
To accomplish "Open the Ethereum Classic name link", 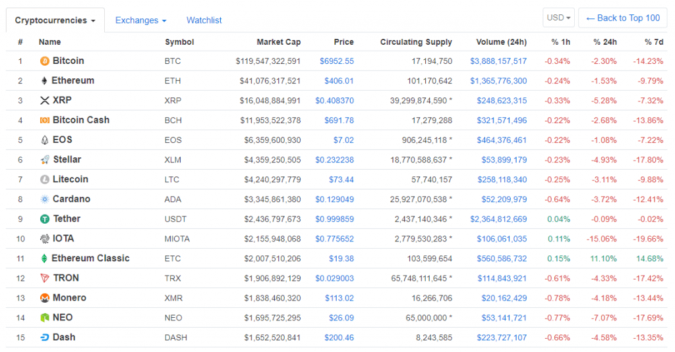I will (x=90, y=259).
